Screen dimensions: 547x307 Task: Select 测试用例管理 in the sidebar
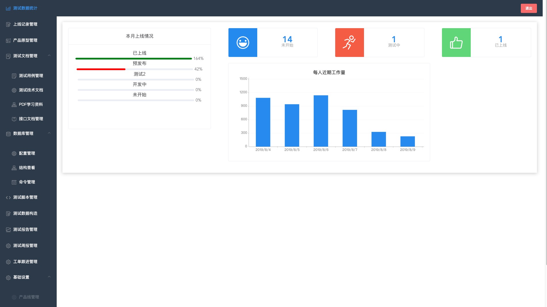[x=28, y=76]
